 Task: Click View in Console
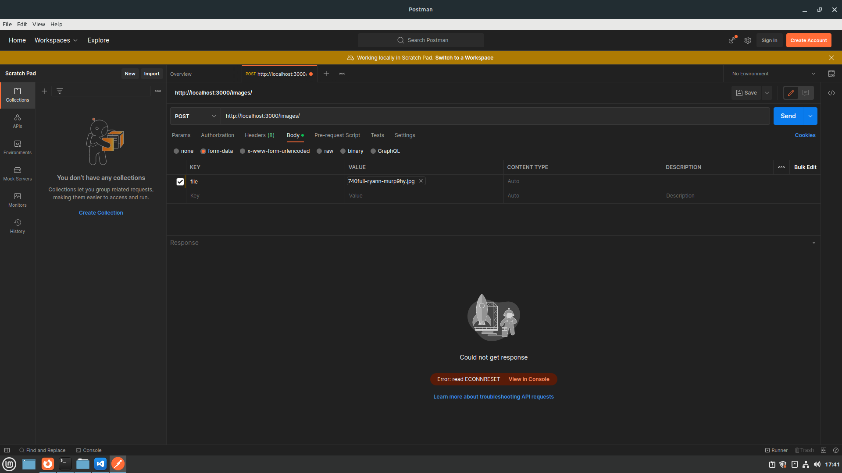point(528,379)
